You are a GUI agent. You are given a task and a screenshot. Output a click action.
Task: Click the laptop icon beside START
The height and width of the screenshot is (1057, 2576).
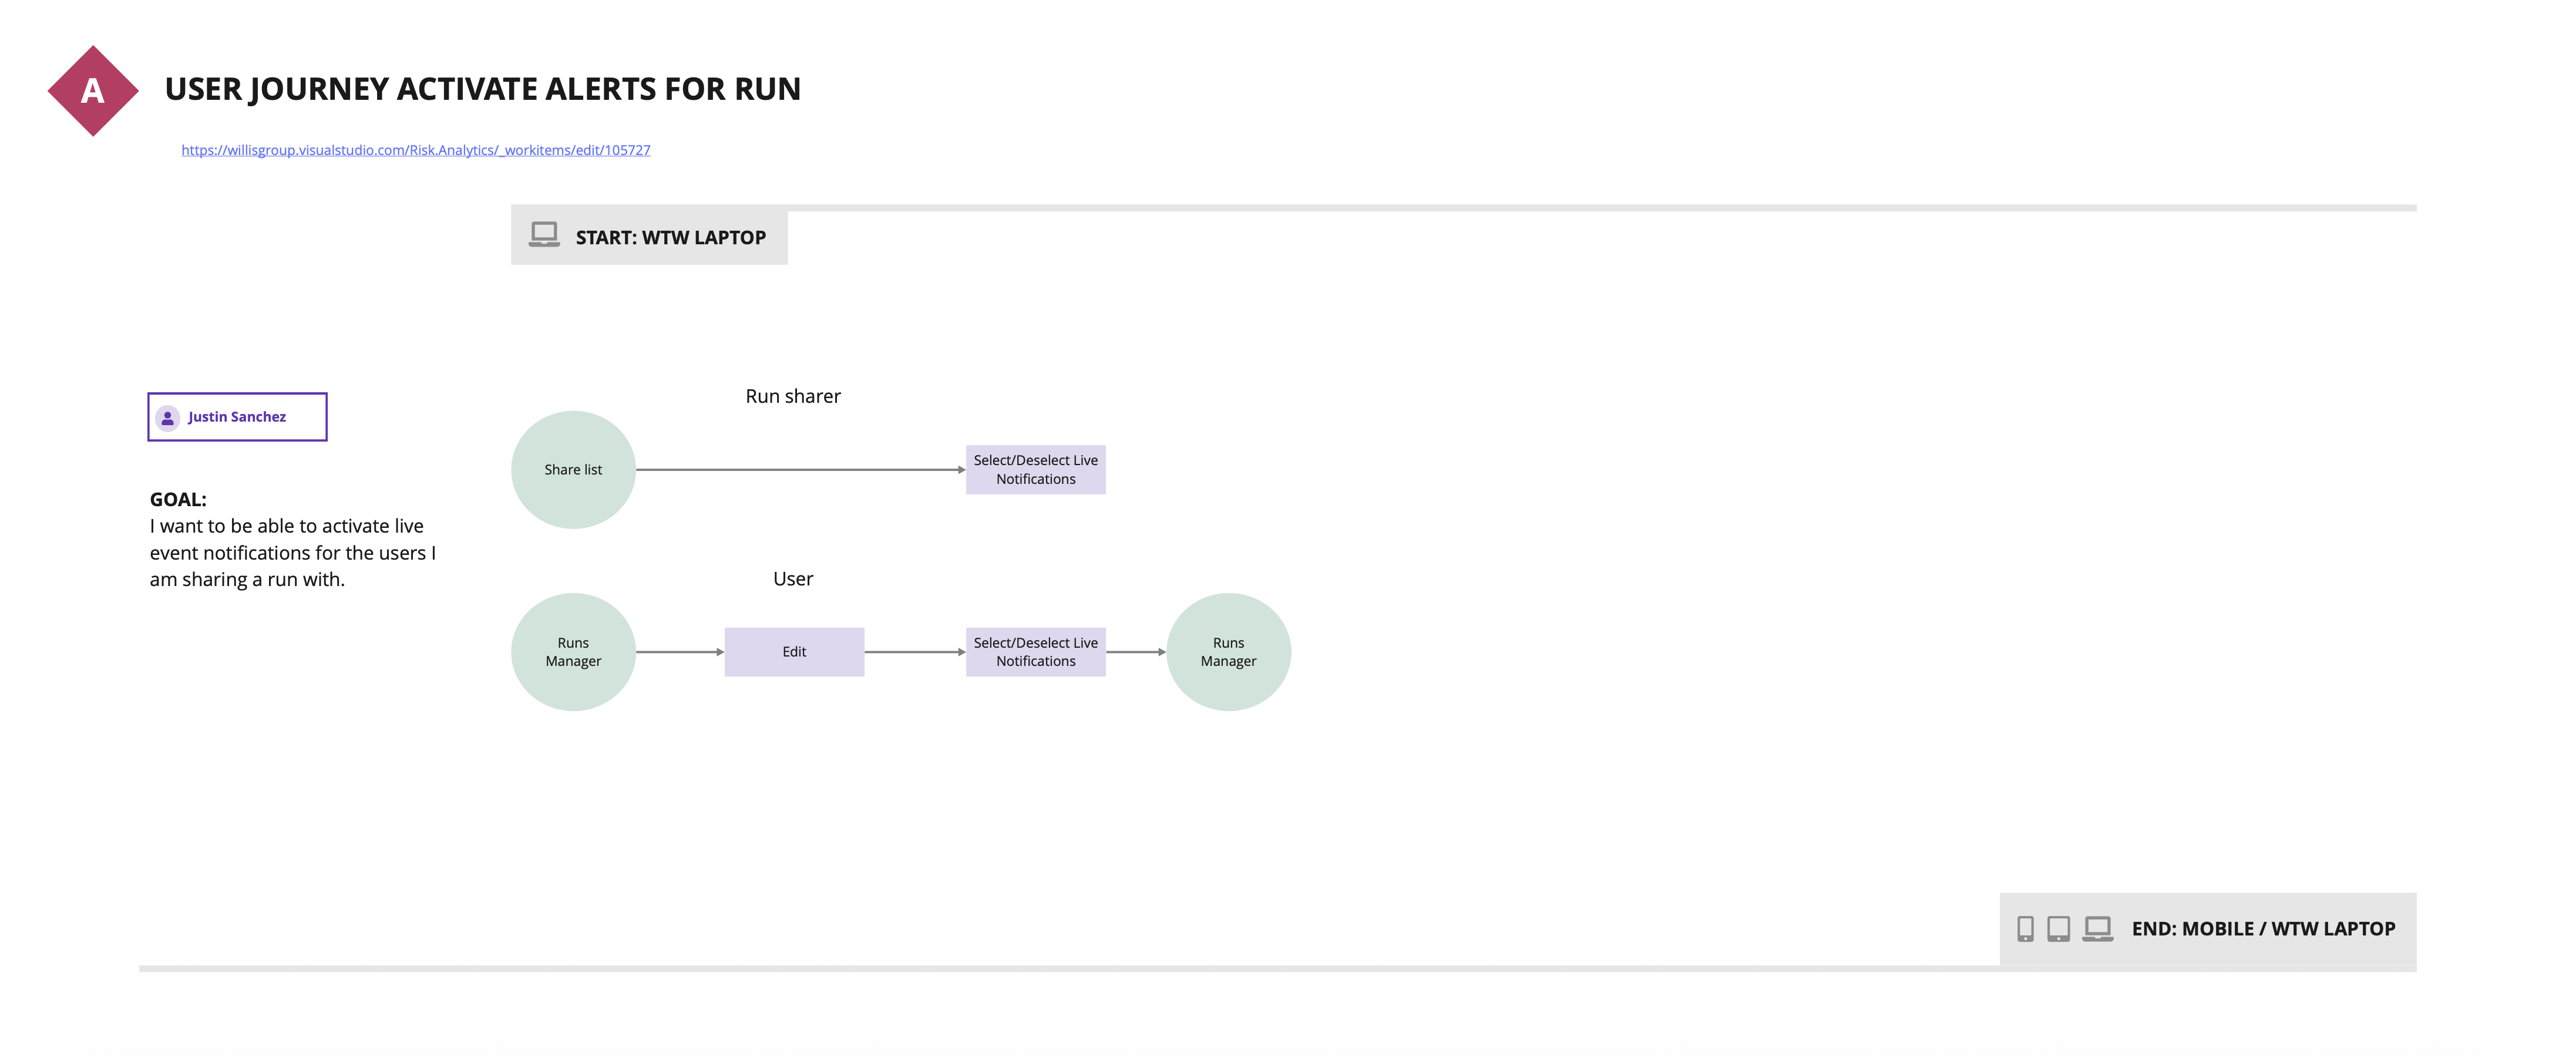tap(544, 235)
